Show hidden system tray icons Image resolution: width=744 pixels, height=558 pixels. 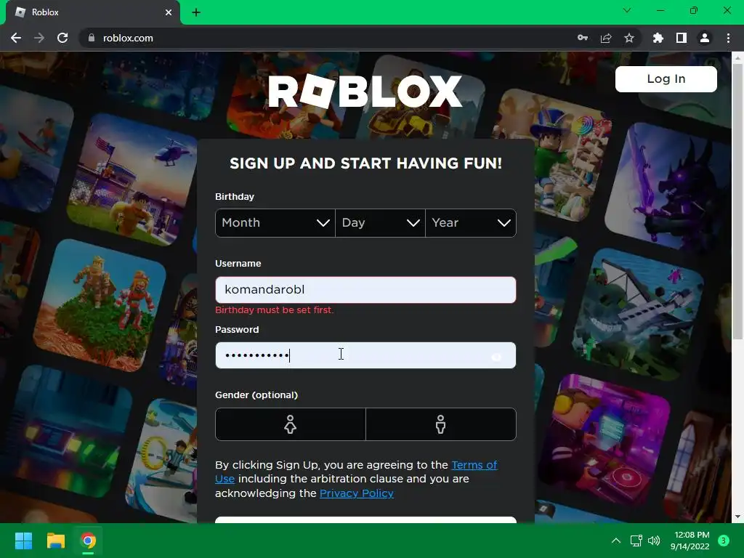(615, 541)
